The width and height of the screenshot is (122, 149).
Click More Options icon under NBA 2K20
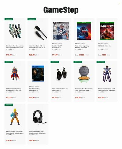coord(99,44)
